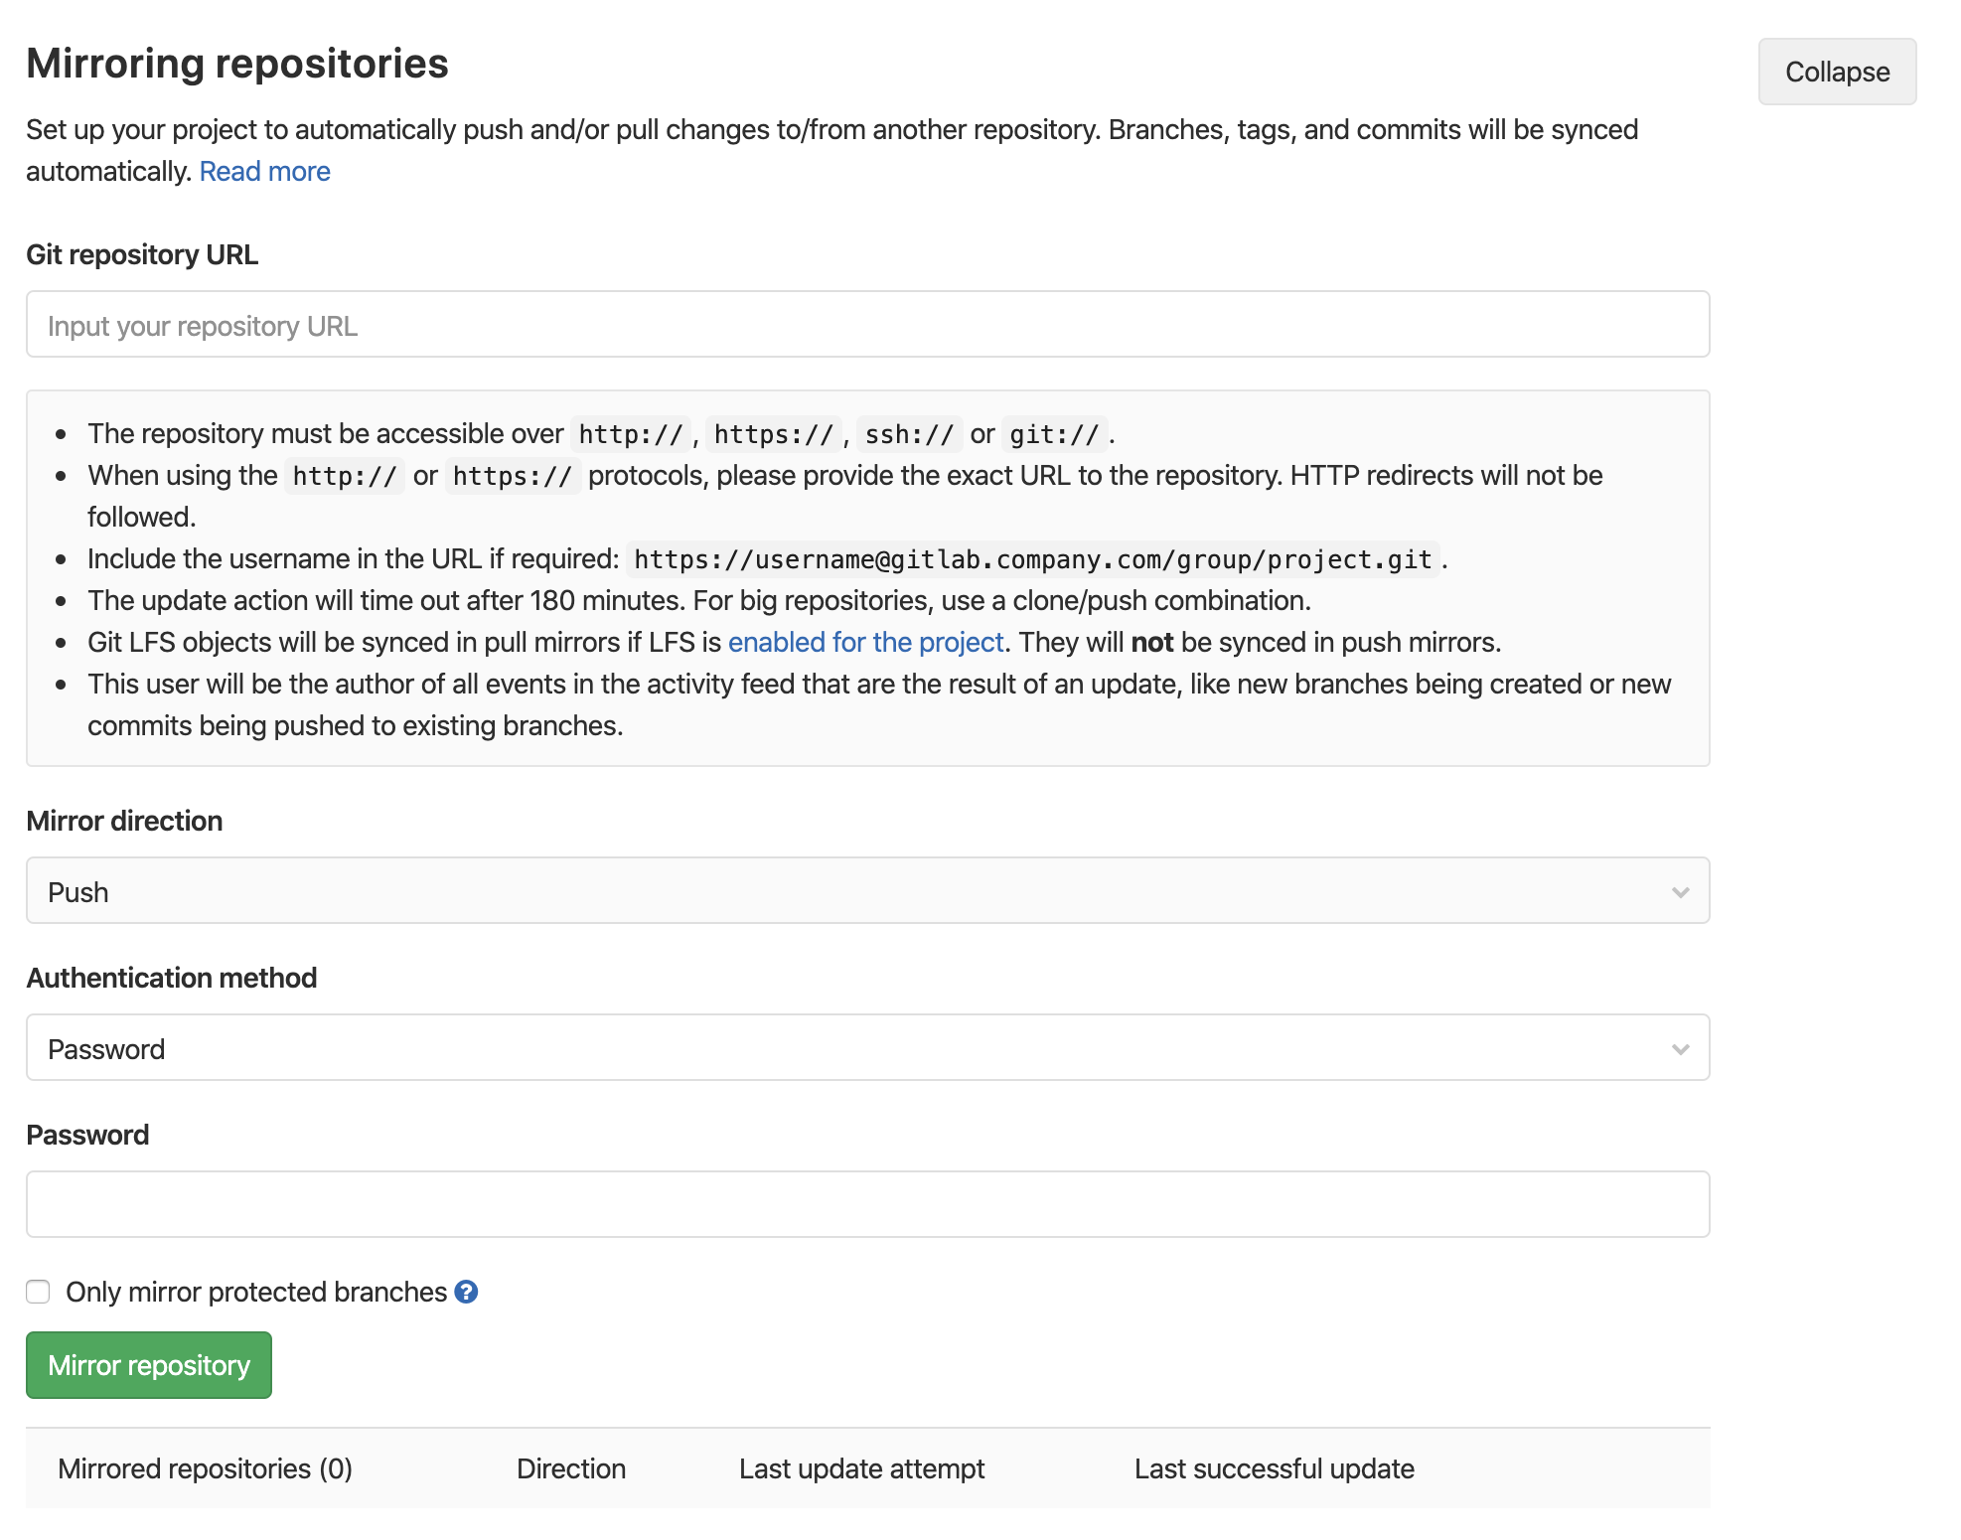Click the Only mirror protected branches label
1961x1540 pixels.
pyautogui.click(x=256, y=1292)
